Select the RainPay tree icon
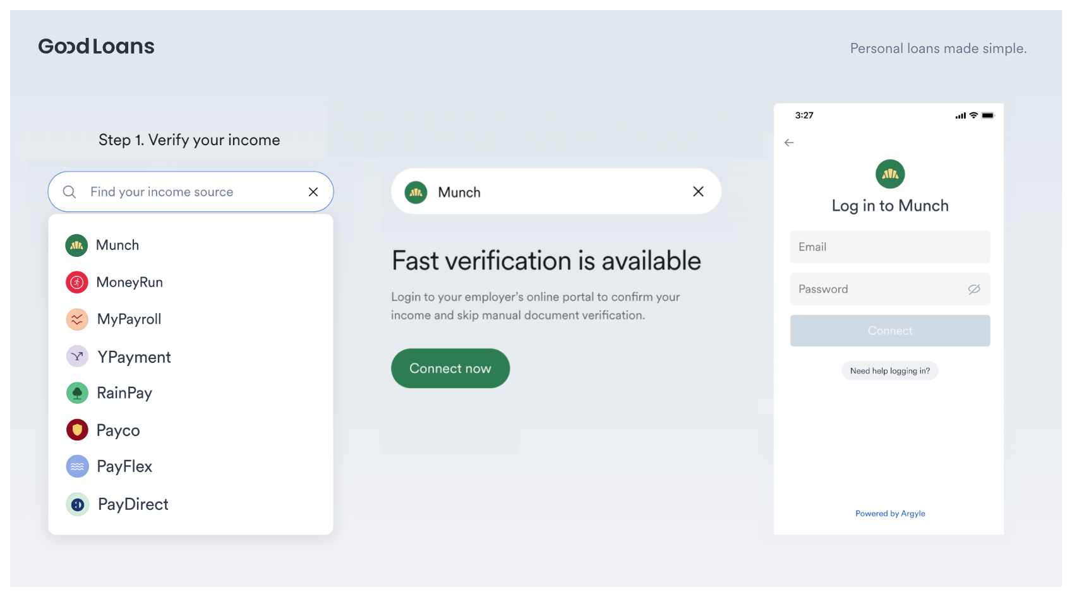 pos(76,393)
